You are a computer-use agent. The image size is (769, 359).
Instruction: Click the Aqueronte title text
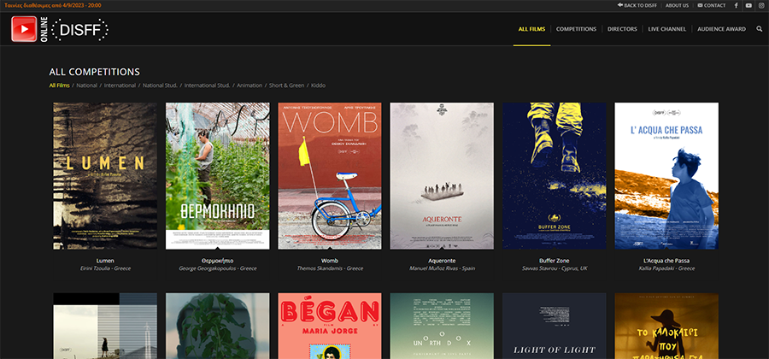tap(442, 261)
